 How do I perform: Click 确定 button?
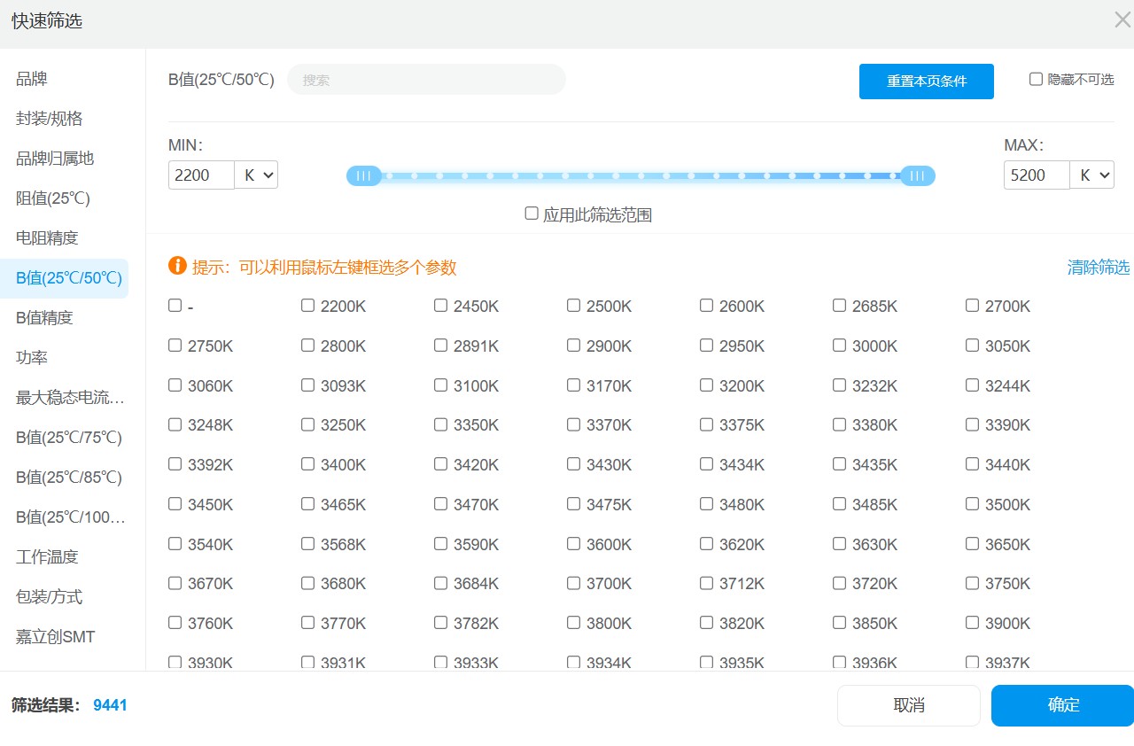pyautogui.click(x=1063, y=705)
